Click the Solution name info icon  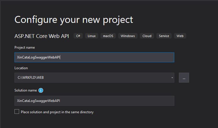click(x=41, y=90)
